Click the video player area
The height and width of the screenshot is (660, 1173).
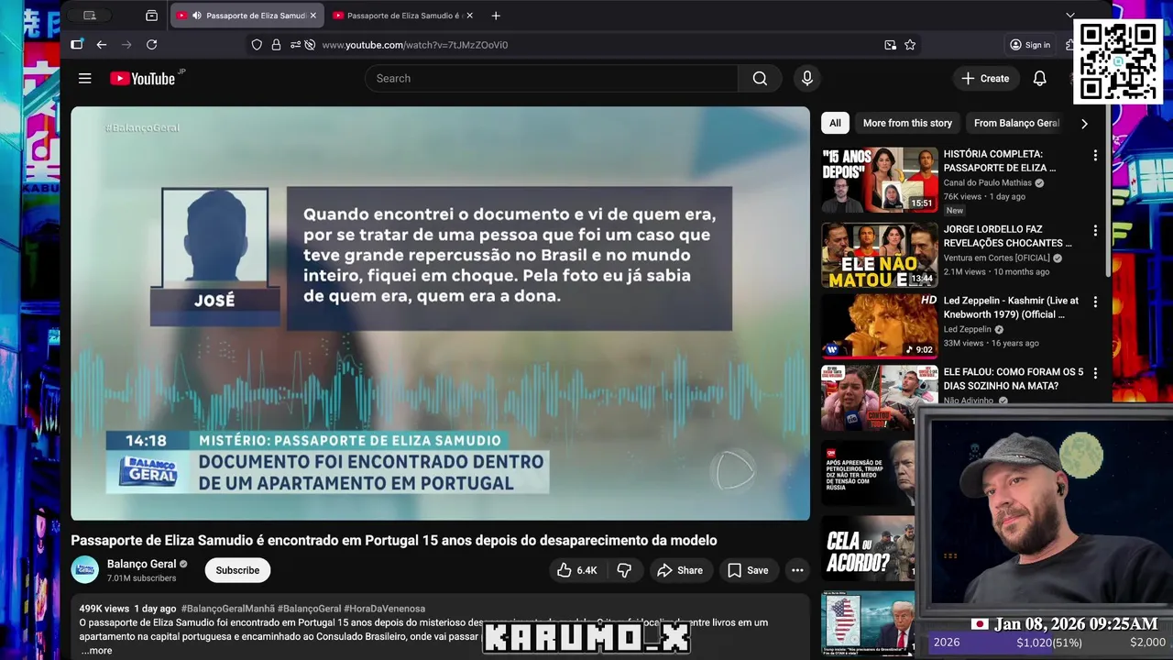[441, 313]
